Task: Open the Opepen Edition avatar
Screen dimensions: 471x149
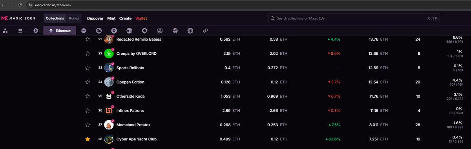Action: click(x=109, y=82)
